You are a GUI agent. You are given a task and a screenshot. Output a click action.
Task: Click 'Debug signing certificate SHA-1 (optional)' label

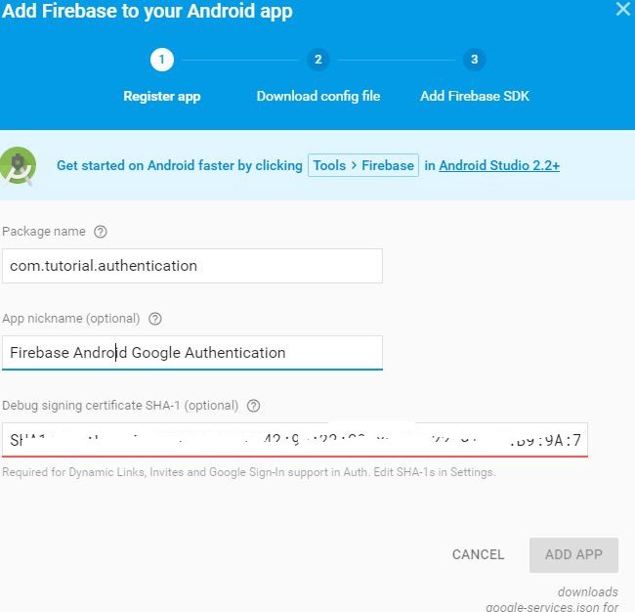coord(120,406)
